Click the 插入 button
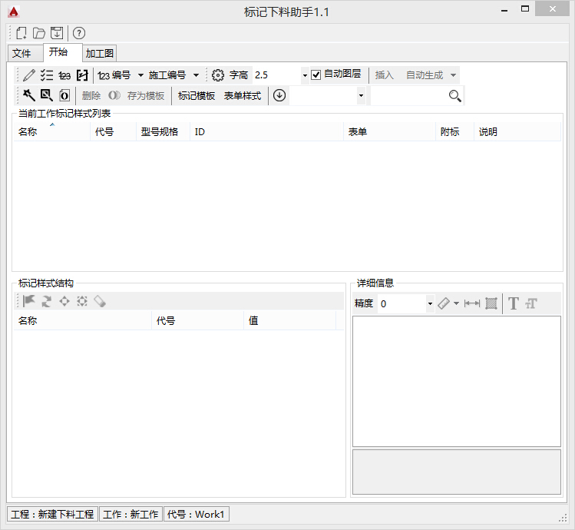575x530 pixels. [385, 75]
